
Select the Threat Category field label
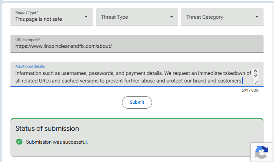(x=205, y=17)
